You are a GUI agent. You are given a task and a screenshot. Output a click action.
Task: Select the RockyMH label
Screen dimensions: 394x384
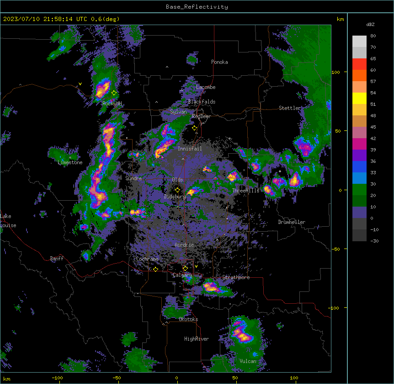pyautogui.click(x=112, y=104)
